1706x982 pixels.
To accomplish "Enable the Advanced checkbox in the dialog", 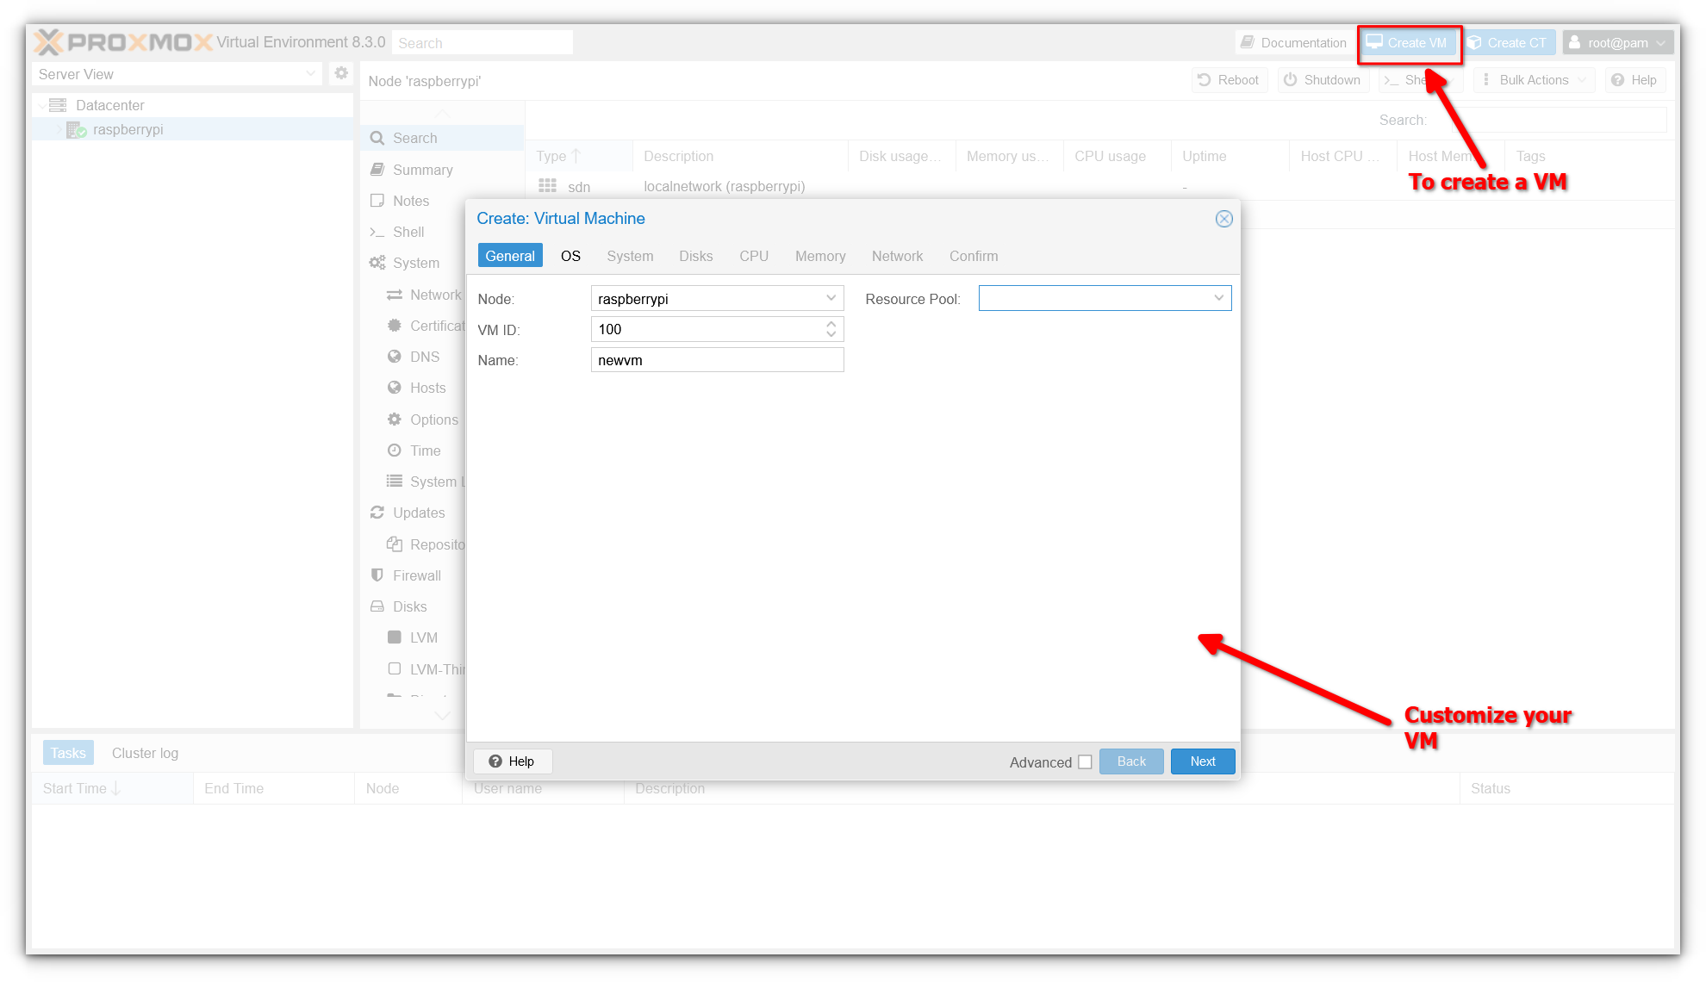I will click(1085, 761).
